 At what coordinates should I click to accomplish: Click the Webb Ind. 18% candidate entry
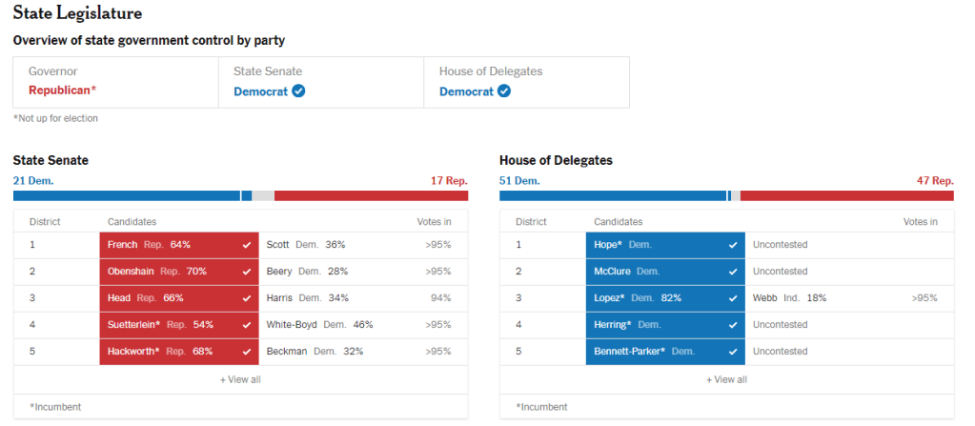(789, 298)
